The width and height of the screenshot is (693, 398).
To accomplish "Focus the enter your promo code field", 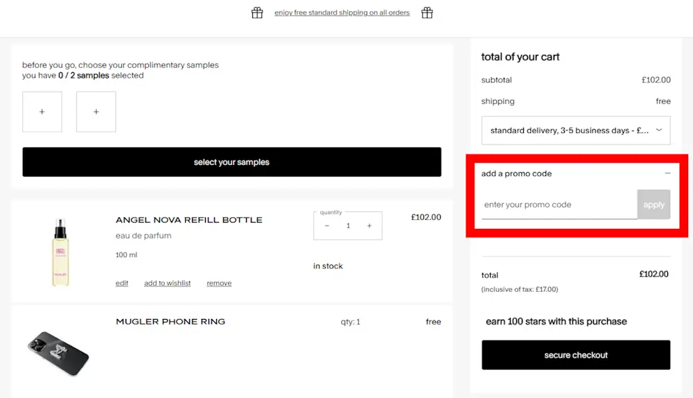I will pyautogui.click(x=559, y=205).
